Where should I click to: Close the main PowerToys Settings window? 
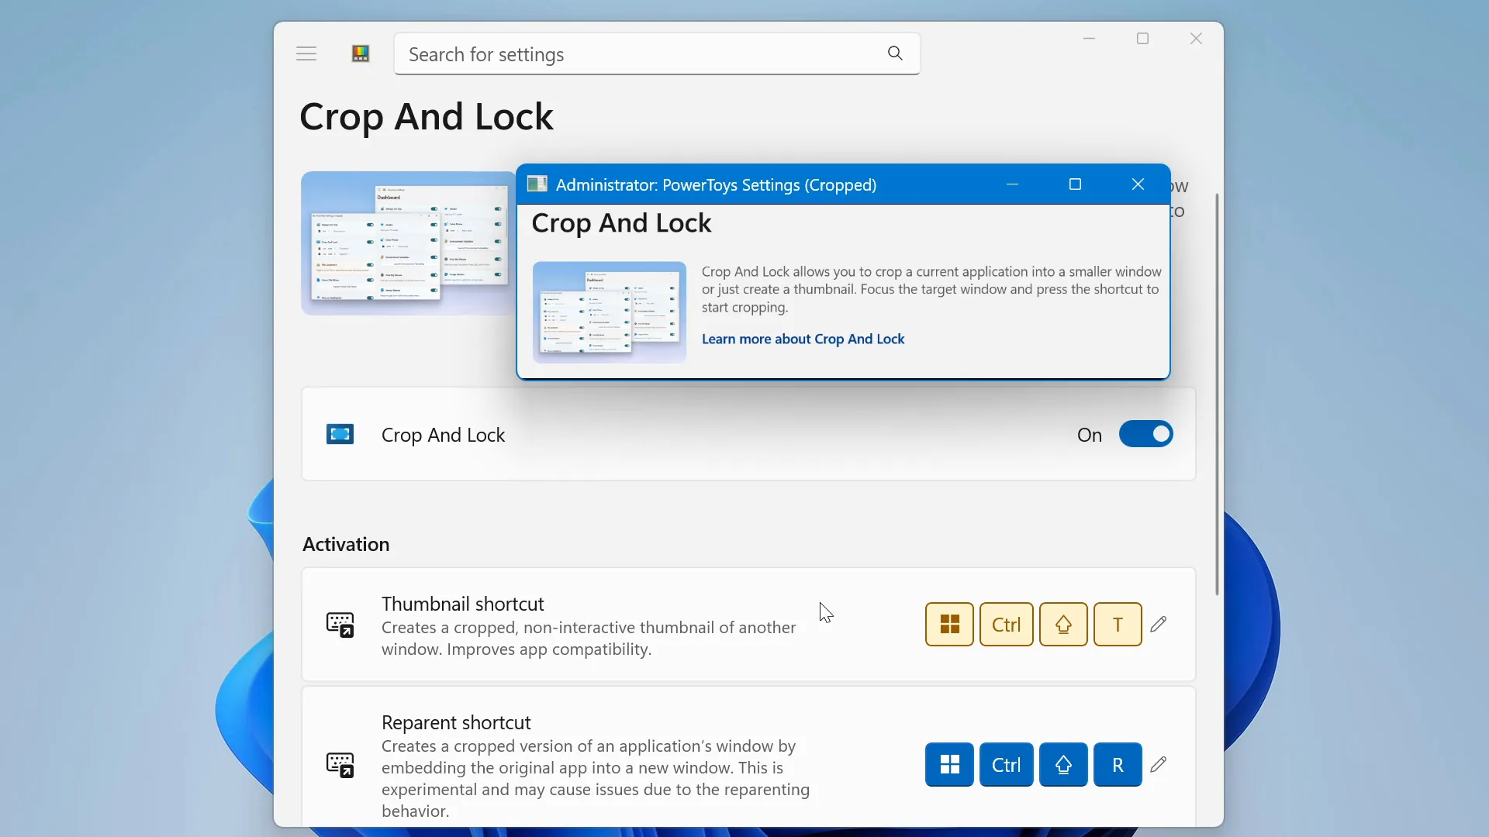click(x=1196, y=39)
